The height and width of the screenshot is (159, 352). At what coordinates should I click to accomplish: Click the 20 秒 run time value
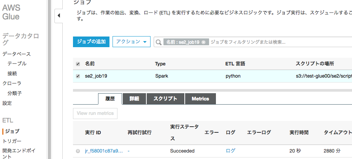click(x=295, y=151)
